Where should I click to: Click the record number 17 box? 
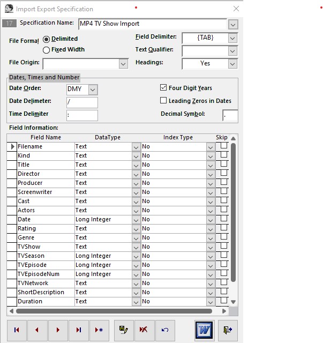pos(9,24)
